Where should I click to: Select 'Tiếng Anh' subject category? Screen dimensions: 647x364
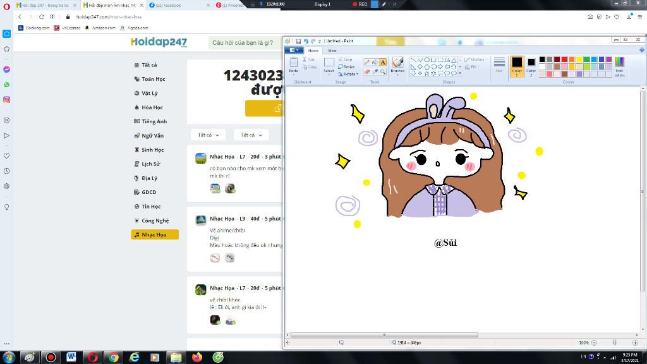click(x=154, y=121)
